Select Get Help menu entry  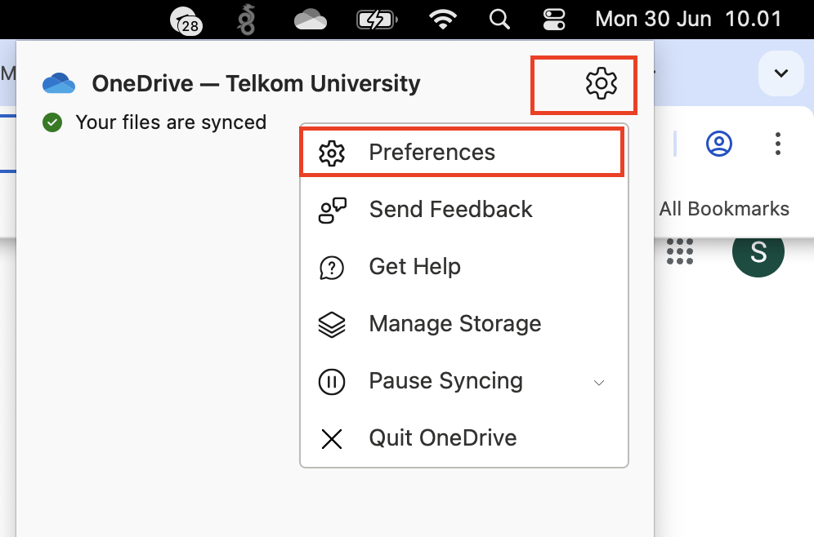414,267
